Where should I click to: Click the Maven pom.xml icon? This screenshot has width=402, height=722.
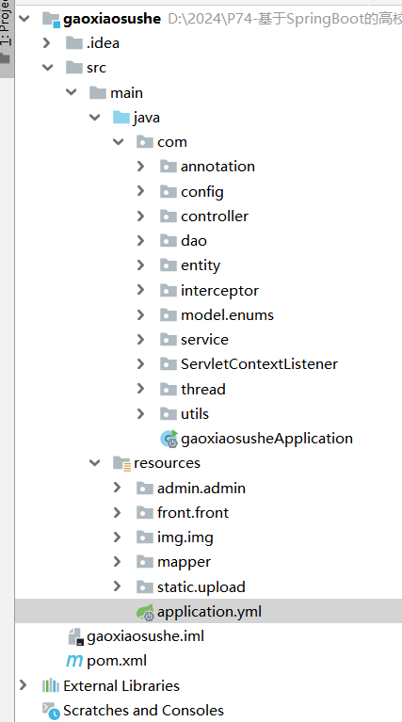point(74,661)
